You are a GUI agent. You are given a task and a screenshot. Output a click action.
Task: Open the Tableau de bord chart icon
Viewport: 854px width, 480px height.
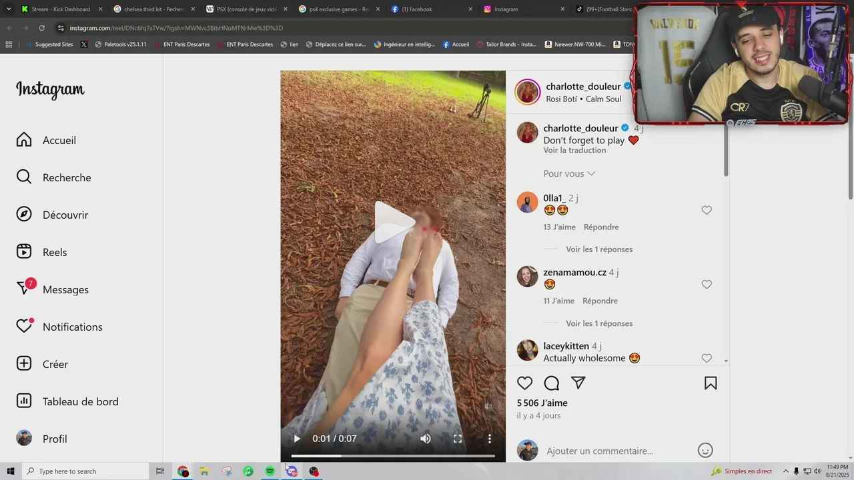coord(24,401)
